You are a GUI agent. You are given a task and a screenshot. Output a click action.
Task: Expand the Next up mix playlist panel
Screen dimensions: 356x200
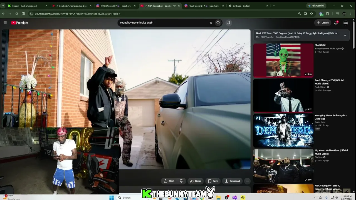345,35
